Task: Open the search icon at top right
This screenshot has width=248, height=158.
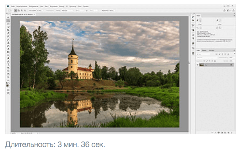Action: pos(224,11)
